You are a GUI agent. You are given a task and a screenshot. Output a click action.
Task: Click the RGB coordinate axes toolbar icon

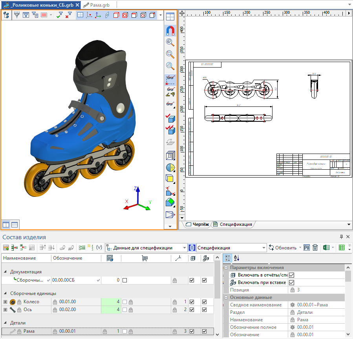(97, 15)
